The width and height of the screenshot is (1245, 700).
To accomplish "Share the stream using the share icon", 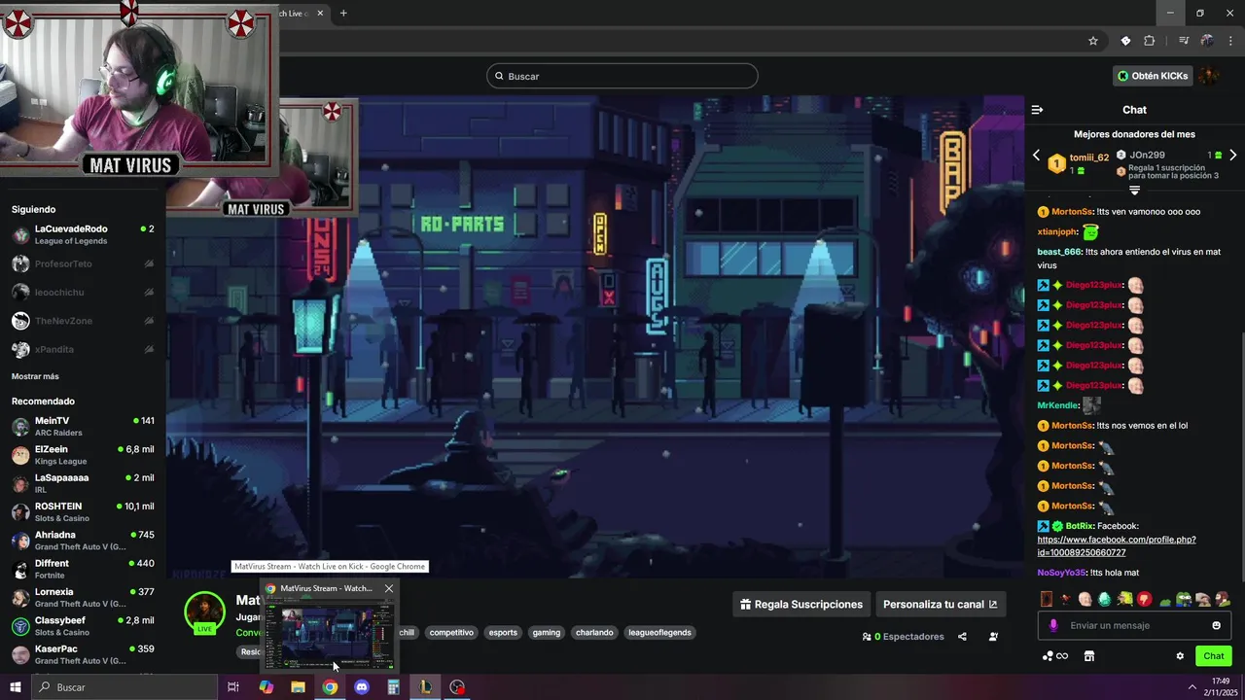I will tap(962, 637).
